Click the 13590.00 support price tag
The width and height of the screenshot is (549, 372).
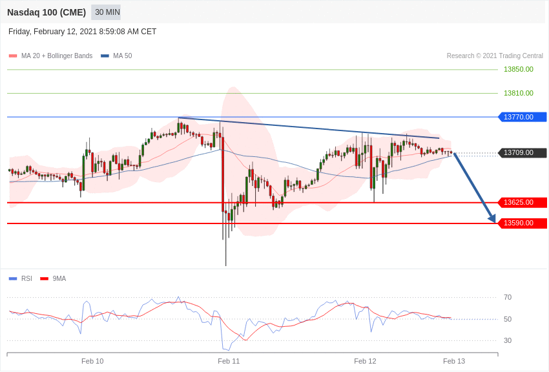point(522,223)
